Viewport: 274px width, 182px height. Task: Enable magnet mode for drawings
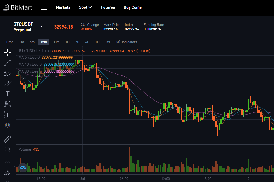7,164
